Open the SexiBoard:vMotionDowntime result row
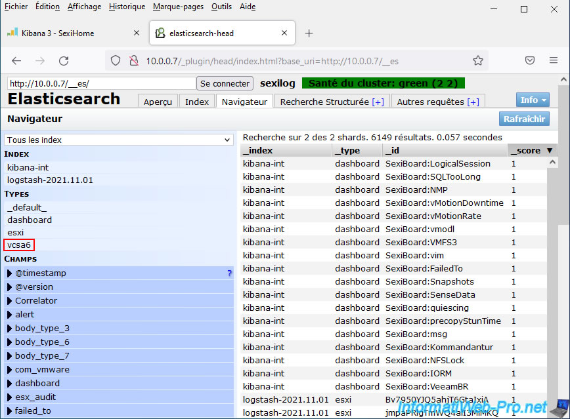The image size is (570, 419). [394, 203]
